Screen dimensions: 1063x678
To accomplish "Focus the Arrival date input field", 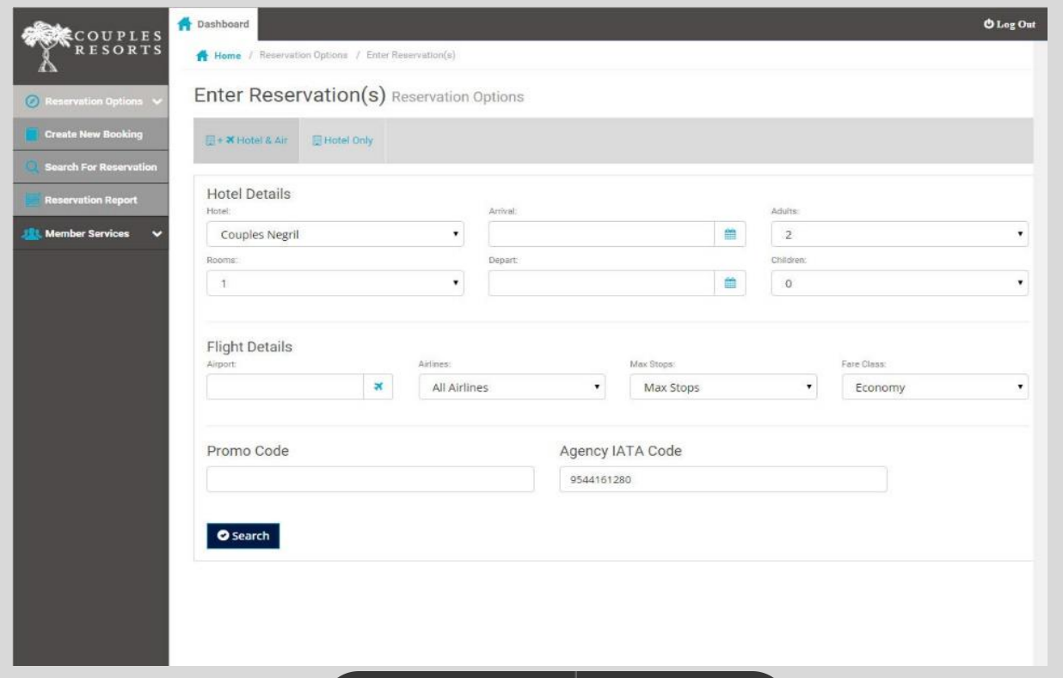I will coord(602,233).
